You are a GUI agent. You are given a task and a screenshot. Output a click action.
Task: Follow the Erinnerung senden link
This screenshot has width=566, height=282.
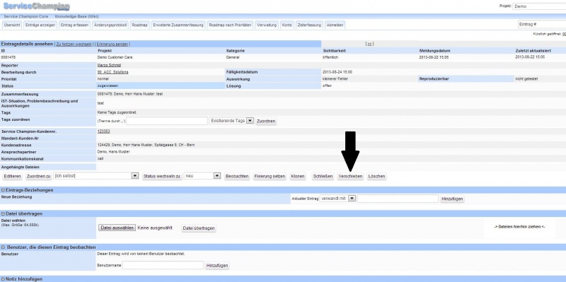(112, 45)
